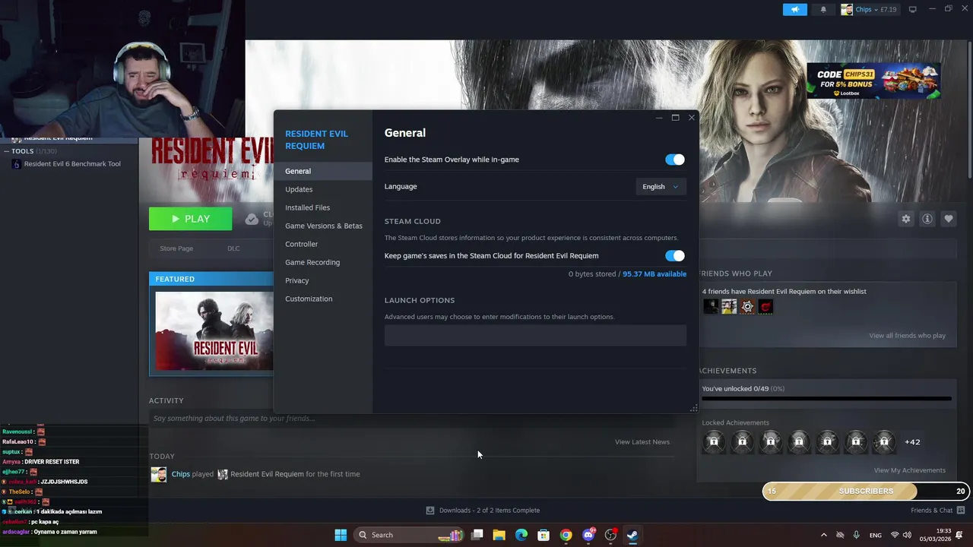Click Downloads 2 of 2 Items Complete

(490, 511)
